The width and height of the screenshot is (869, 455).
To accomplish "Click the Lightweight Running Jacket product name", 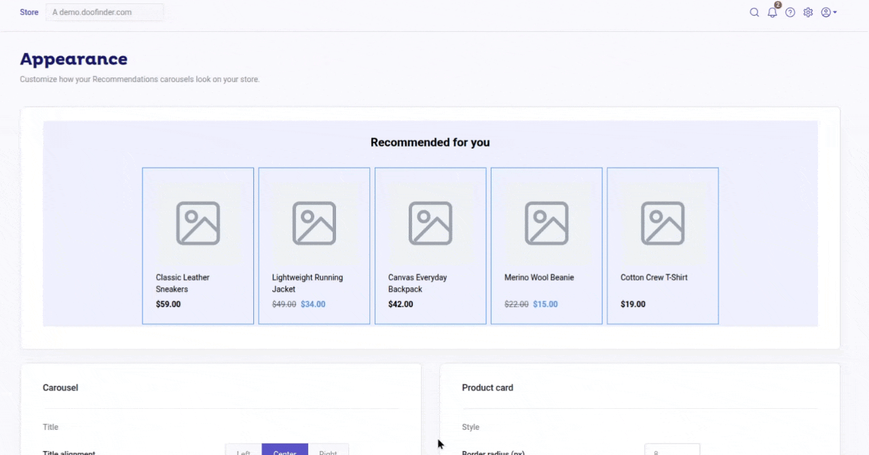I will tap(308, 283).
